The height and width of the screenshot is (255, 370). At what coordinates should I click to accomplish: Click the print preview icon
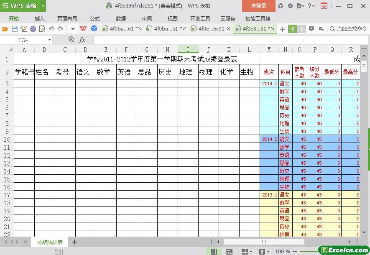(42, 29)
